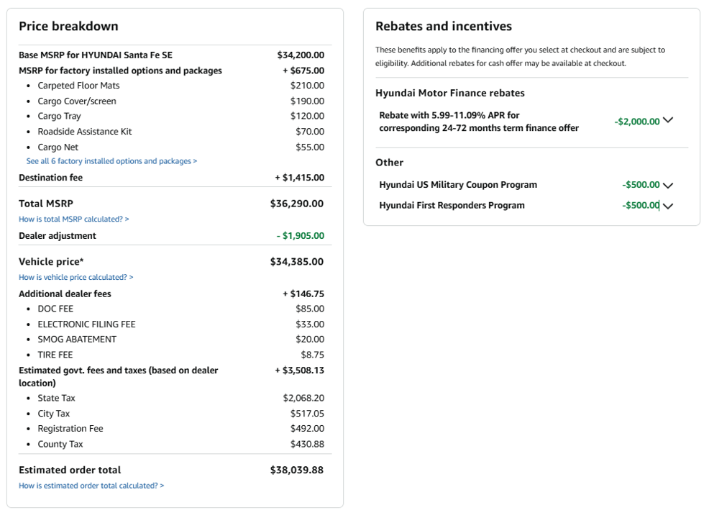Click the Cargo Net price $55.00
The image size is (709, 518).
tap(310, 147)
